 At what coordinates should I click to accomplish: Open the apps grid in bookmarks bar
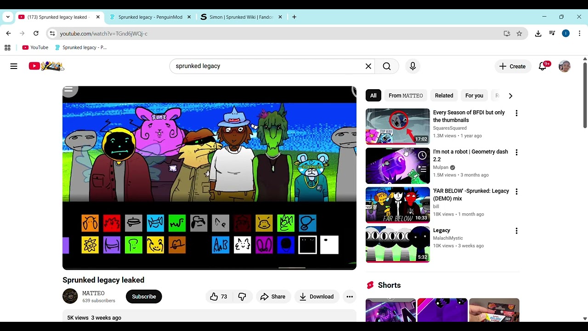tap(7, 47)
